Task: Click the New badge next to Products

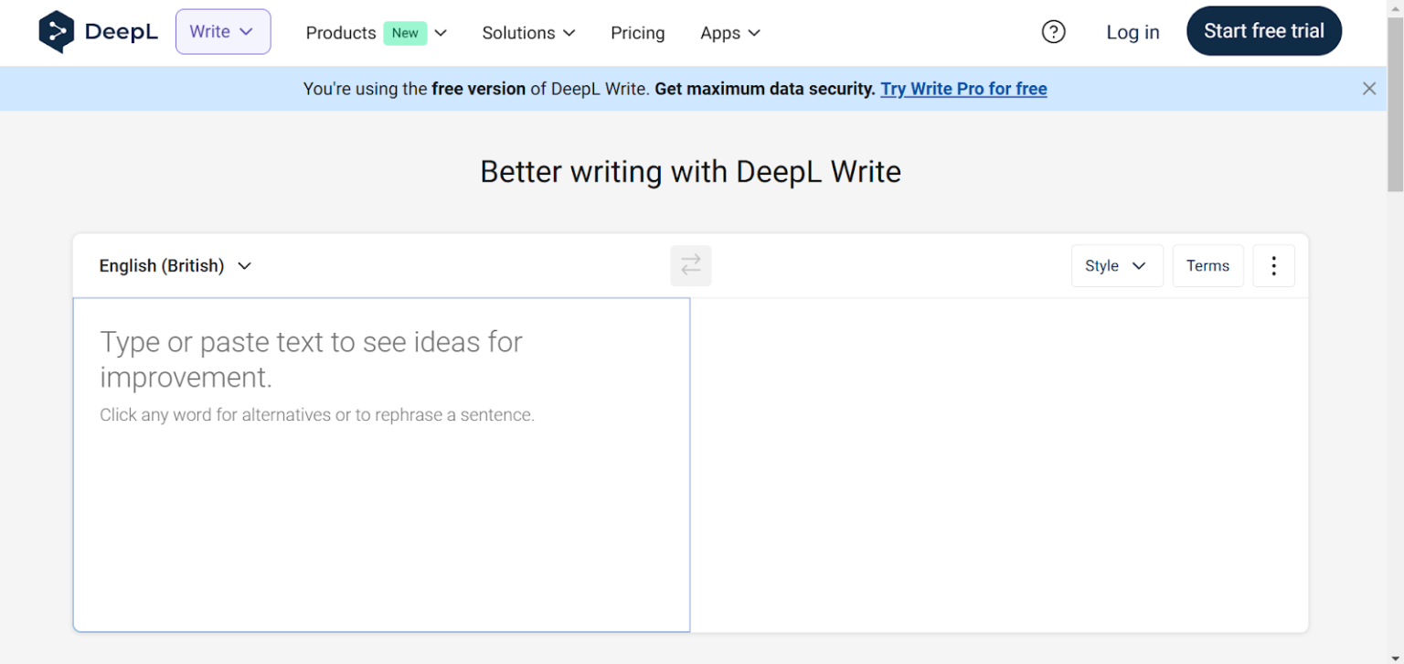Action: [405, 32]
